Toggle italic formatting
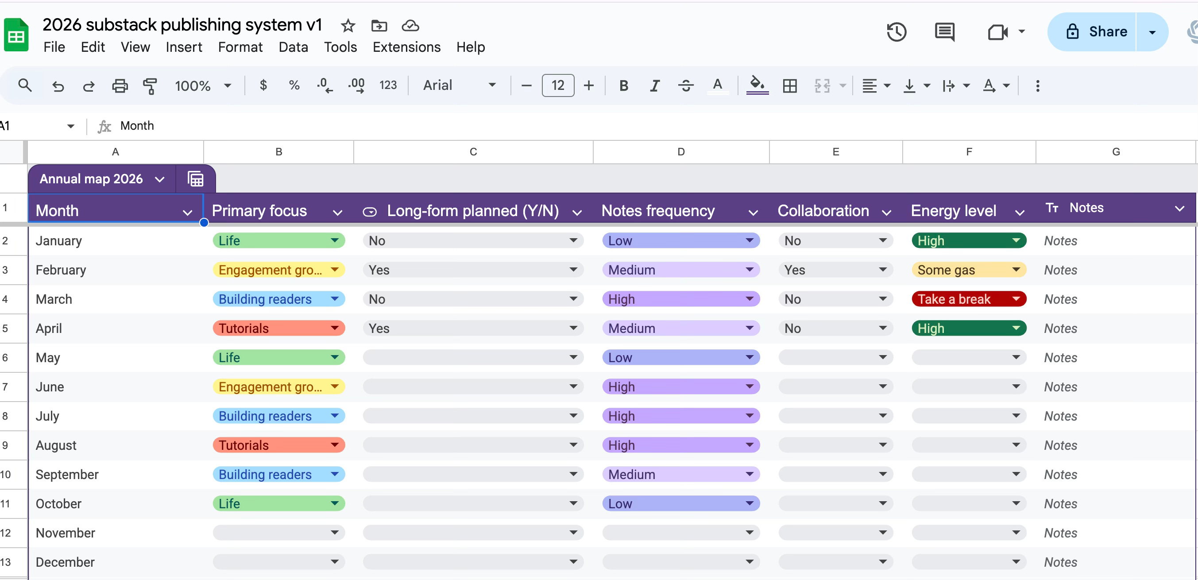This screenshot has width=1198, height=580. [x=654, y=85]
